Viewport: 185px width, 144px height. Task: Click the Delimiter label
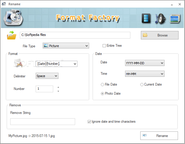[20, 76]
